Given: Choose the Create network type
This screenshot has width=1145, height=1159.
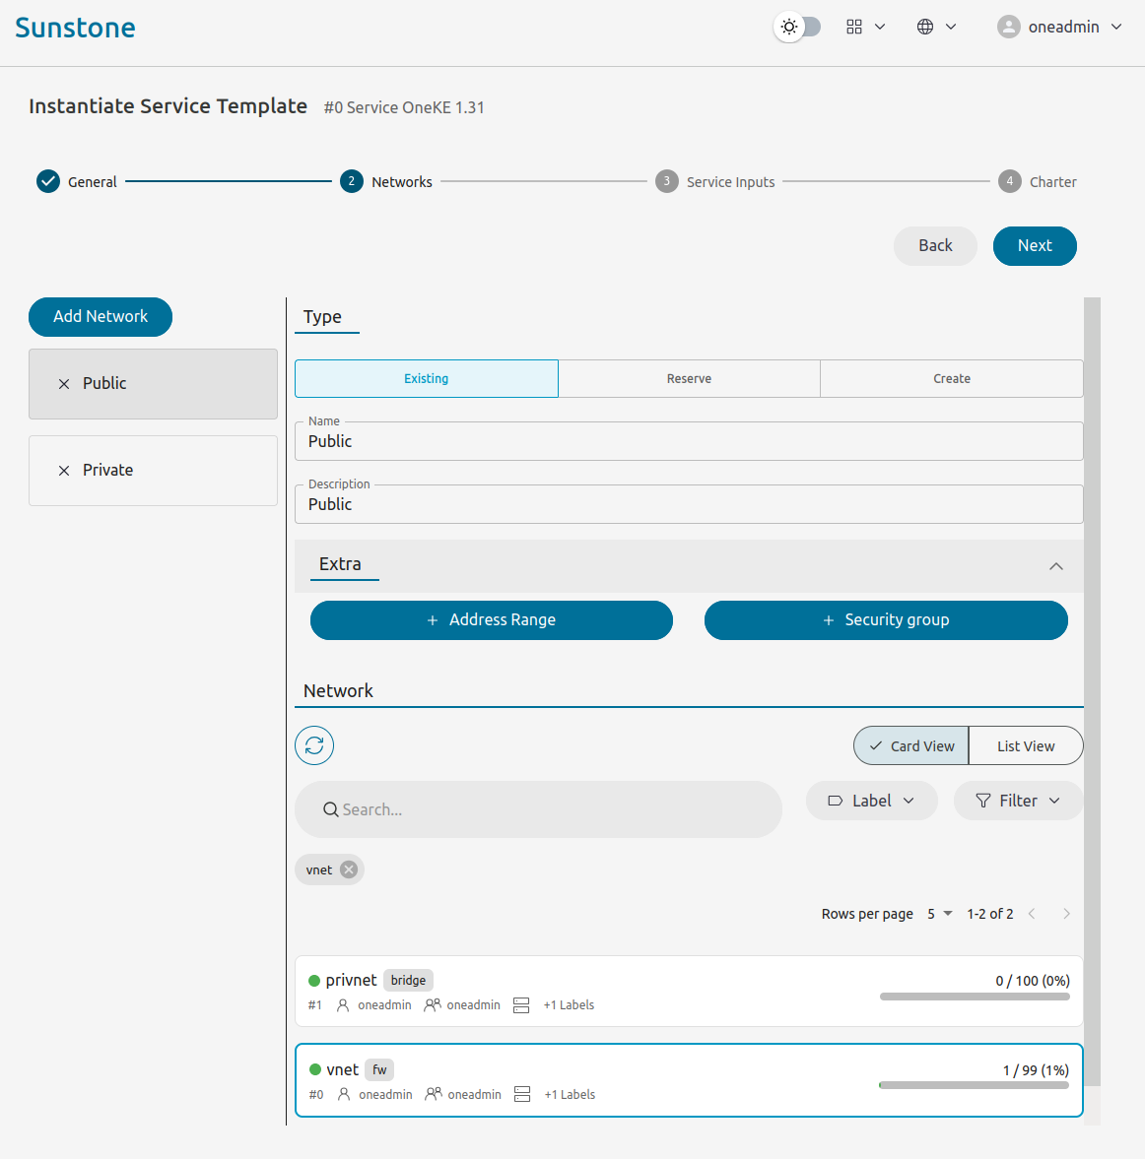Looking at the screenshot, I should coord(951,378).
